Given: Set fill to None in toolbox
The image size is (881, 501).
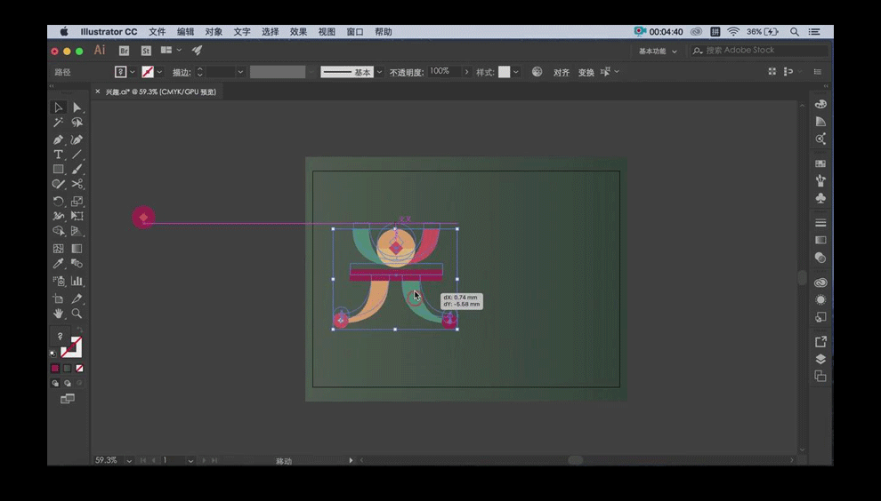Looking at the screenshot, I should [x=80, y=368].
